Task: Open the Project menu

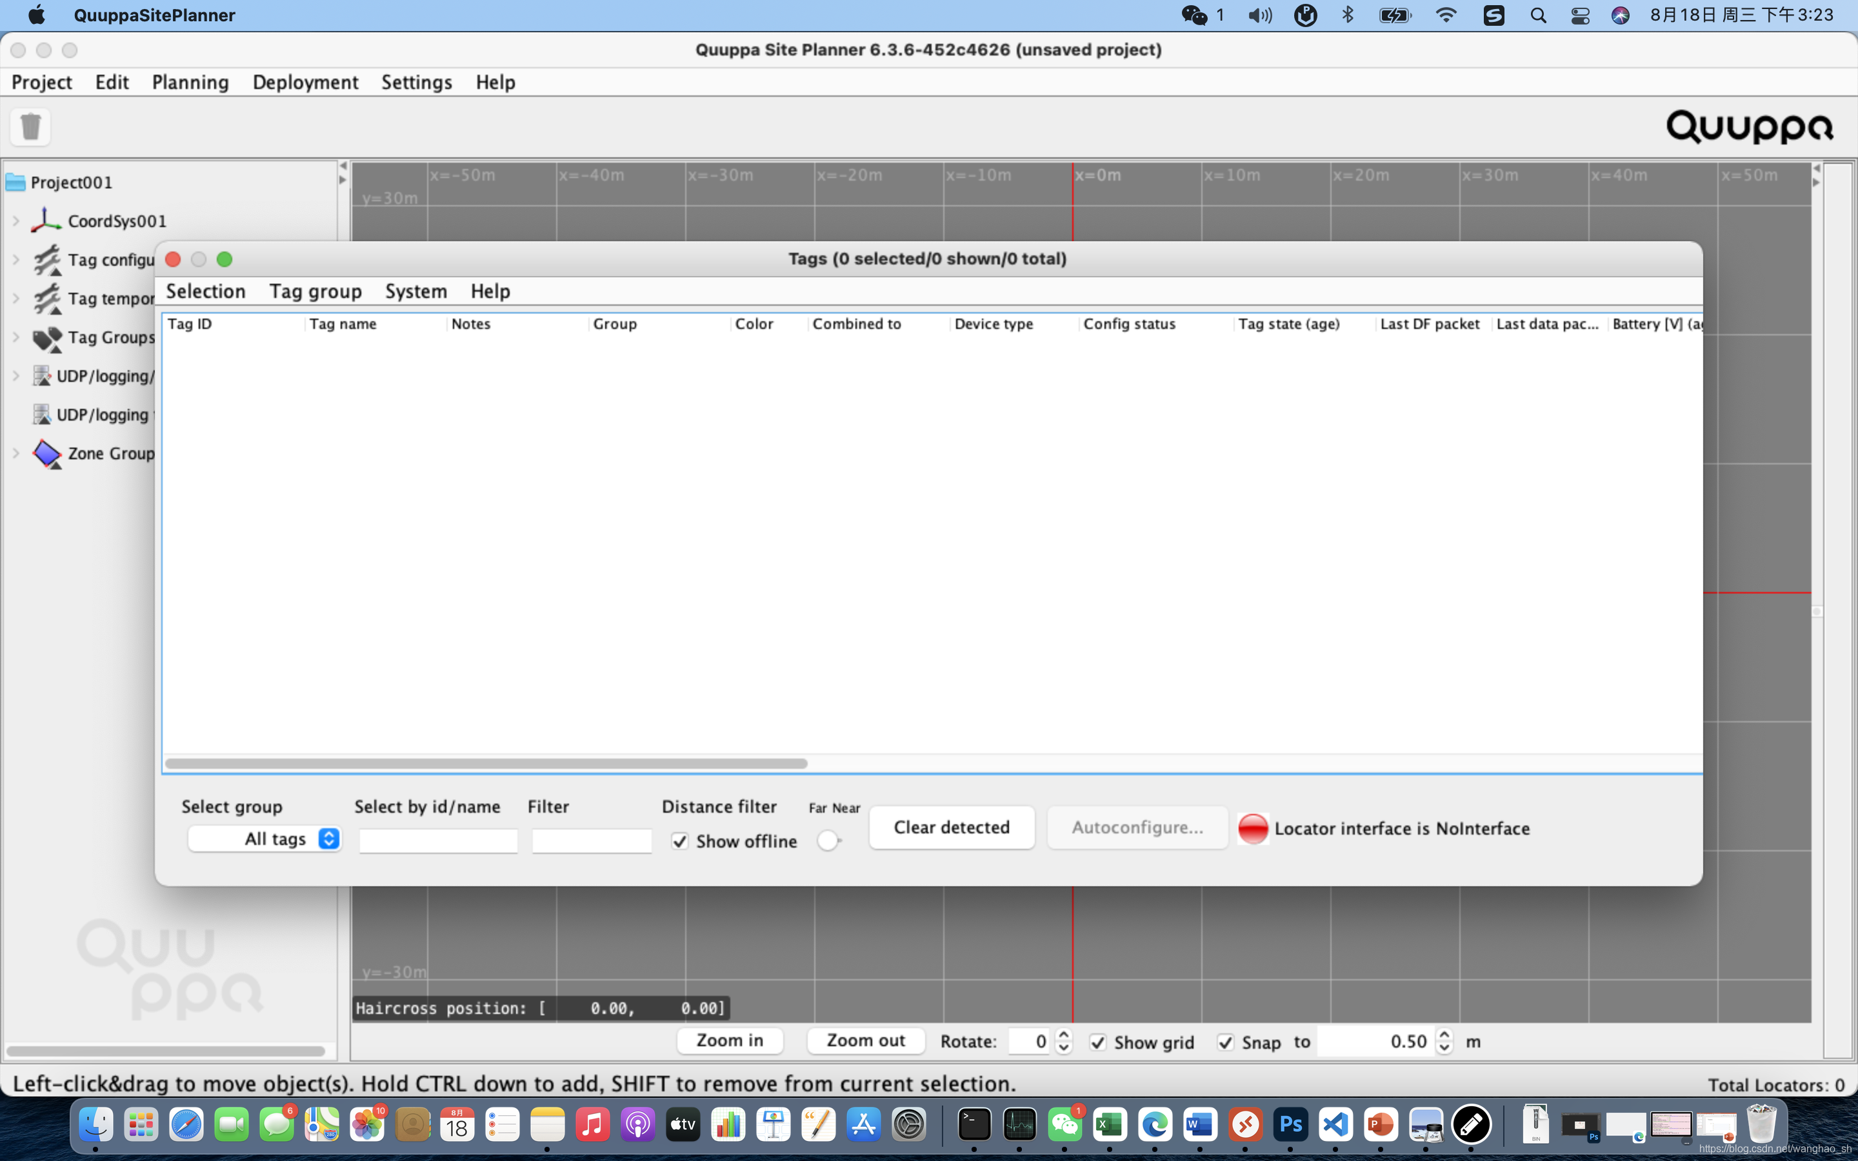Action: [41, 82]
